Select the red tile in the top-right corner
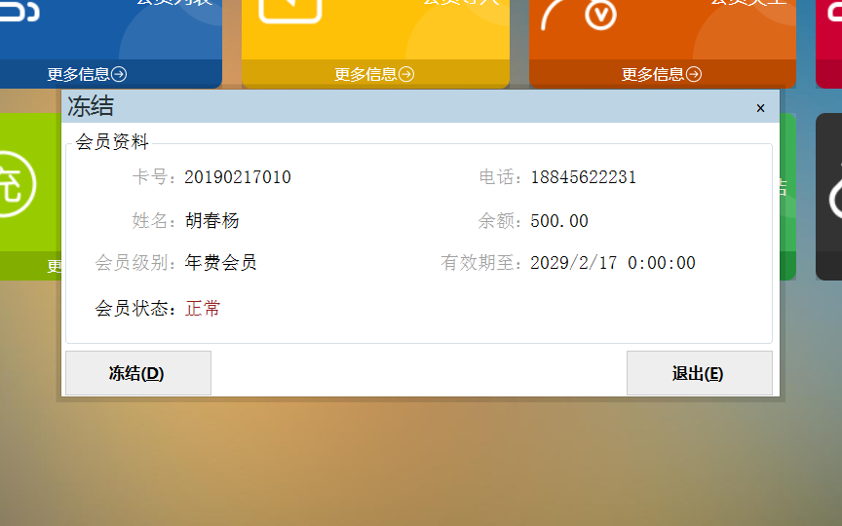Viewport: 842px width, 526px height. [x=828, y=39]
